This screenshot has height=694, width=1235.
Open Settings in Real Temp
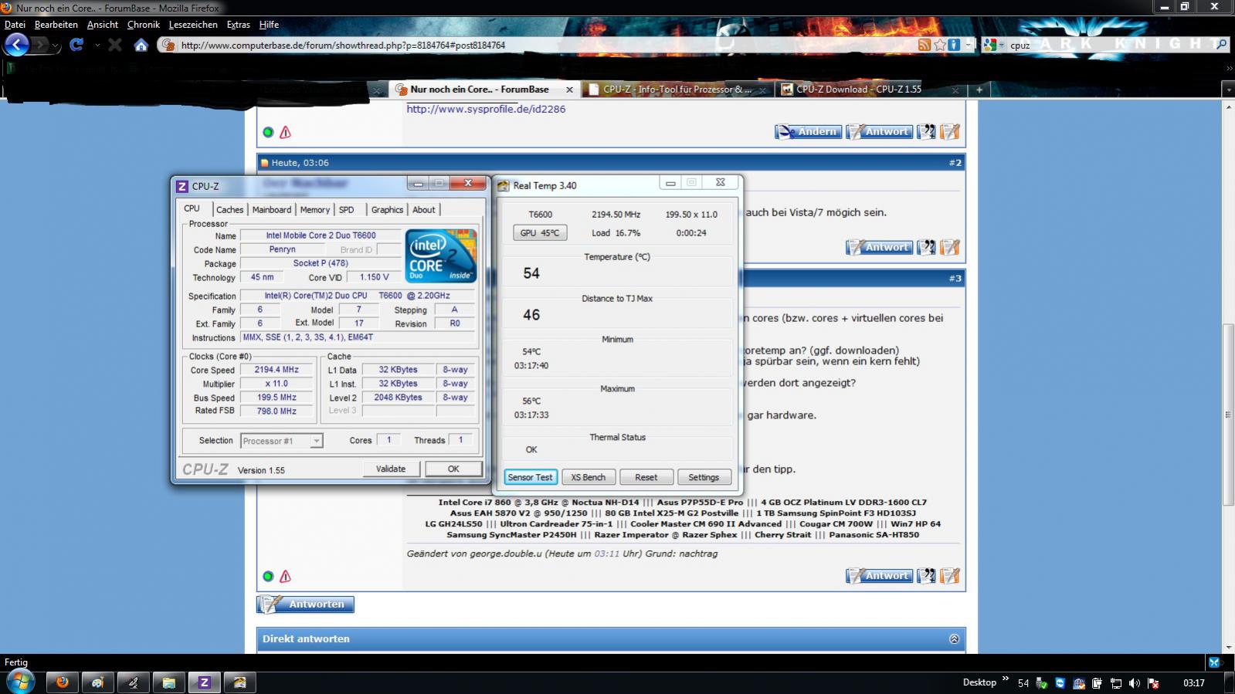coord(704,477)
